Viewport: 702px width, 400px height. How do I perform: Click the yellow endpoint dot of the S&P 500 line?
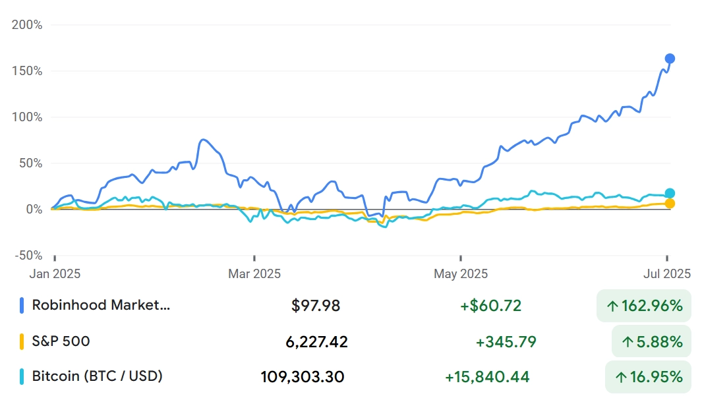(670, 204)
